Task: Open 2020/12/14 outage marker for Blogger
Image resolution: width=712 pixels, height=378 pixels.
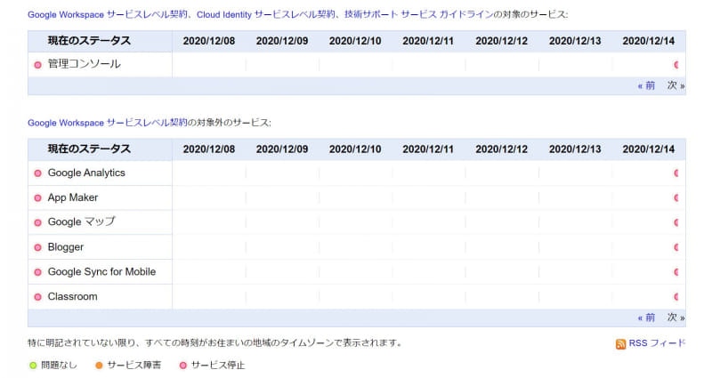Action: [x=676, y=247]
